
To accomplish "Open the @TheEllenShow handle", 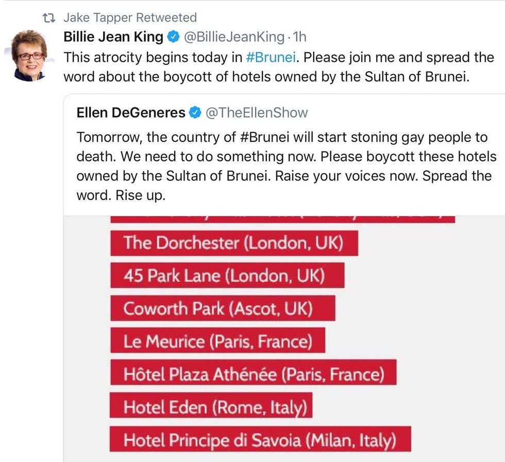I will pos(257,113).
